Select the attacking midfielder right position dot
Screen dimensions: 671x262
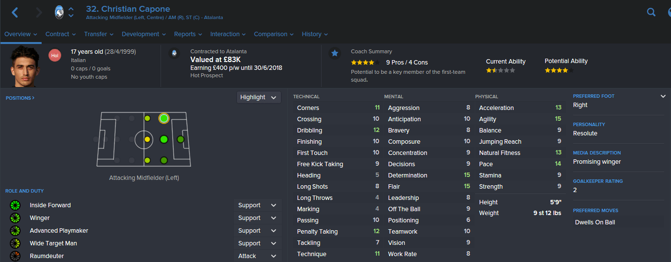[x=164, y=160]
